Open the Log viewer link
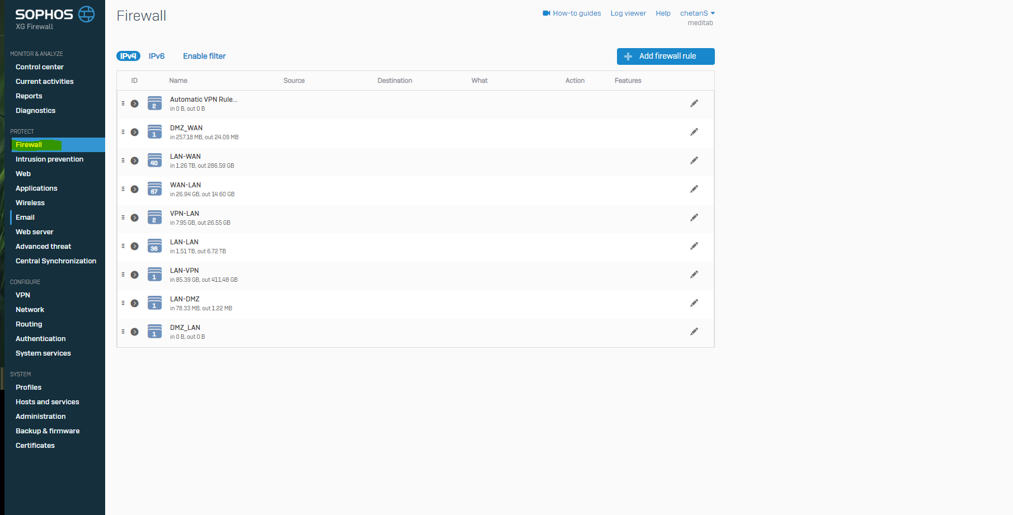 point(628,13)
